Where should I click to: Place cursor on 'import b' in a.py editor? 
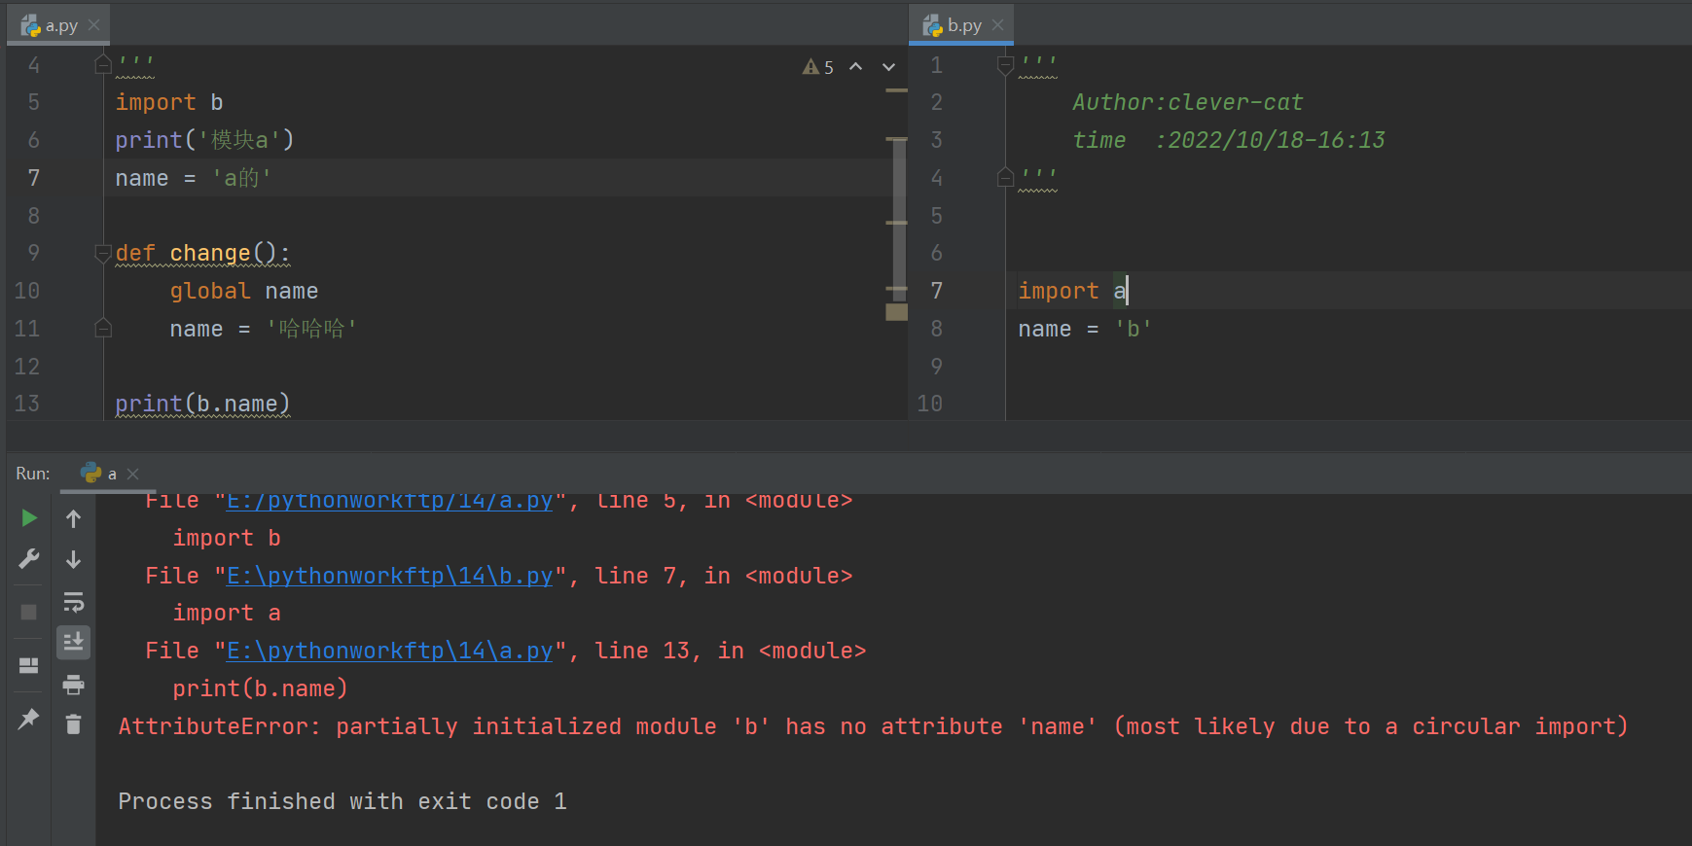click(x=169, y=102)
